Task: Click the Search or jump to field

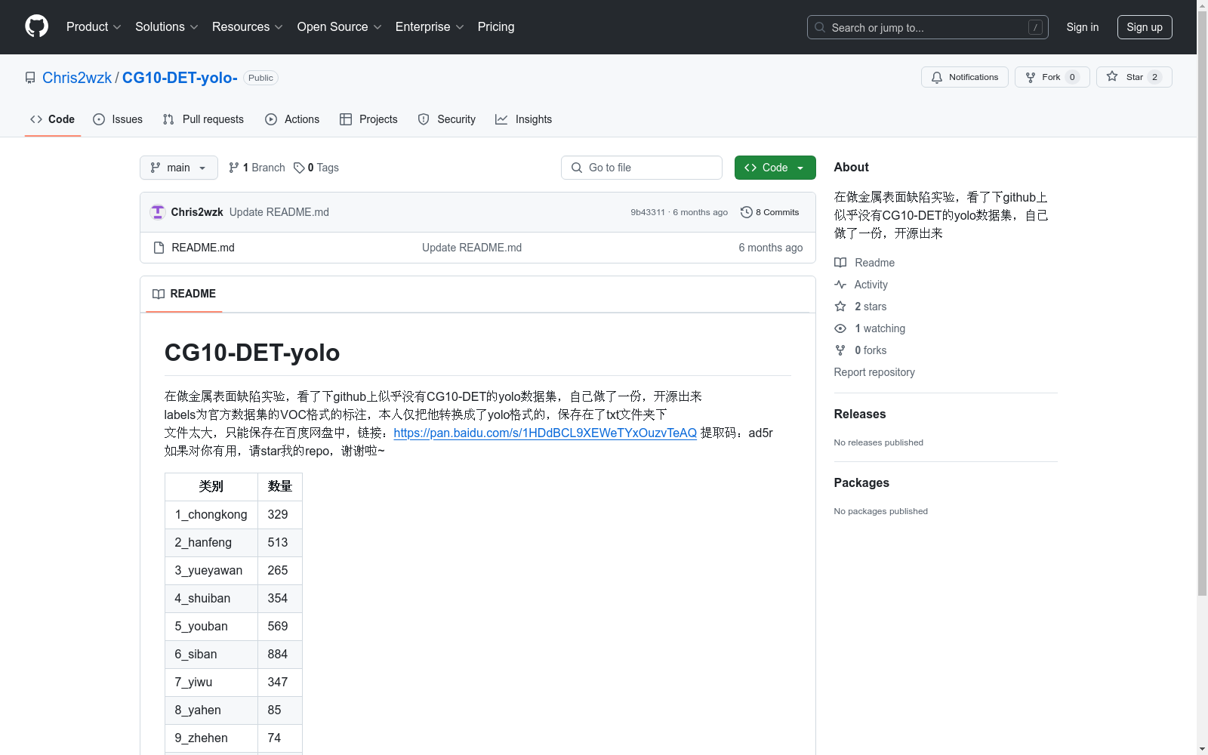Action: point(927,27)
